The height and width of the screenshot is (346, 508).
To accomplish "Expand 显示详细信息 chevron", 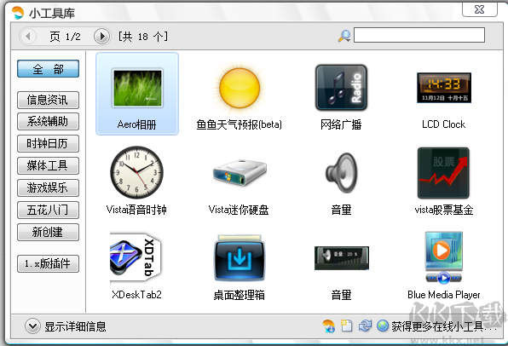I will [32, 326].
